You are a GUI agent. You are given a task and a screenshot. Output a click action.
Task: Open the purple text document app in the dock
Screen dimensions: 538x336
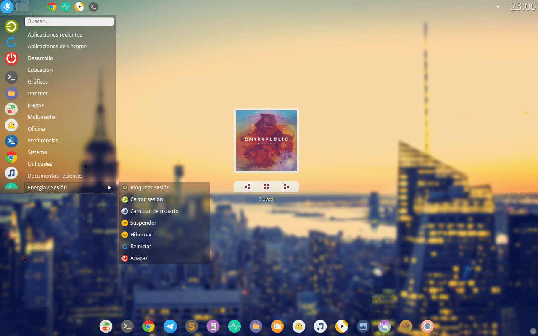(213, 326)
